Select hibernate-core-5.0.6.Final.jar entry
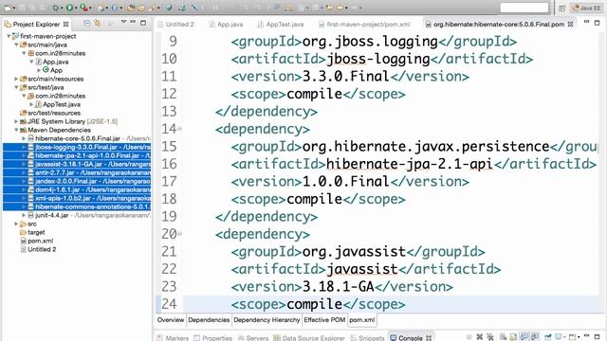Viewport: 607px width, 341px height. [x=78, y=138]
